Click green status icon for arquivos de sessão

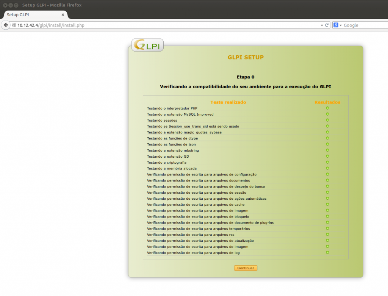coord(327,192)
